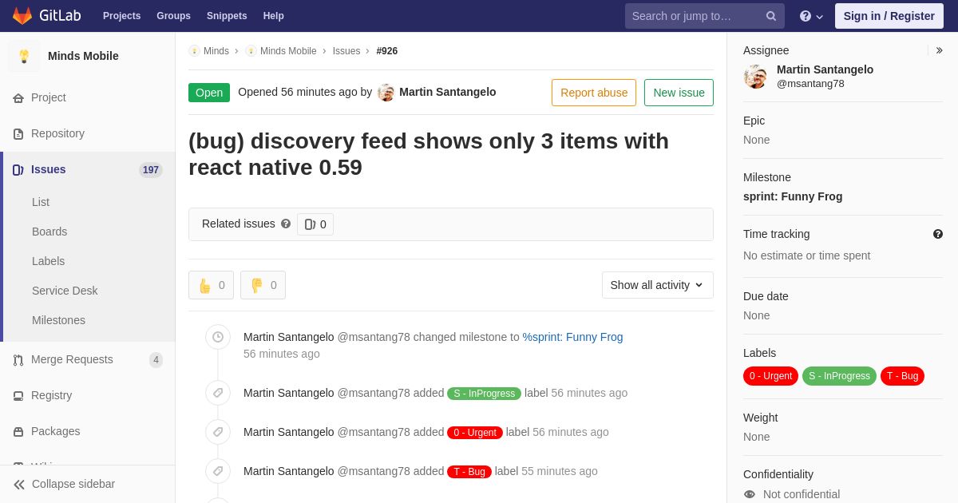Click the green S - InProgress label in sidebar
958x503 pixels.
(839, 376)
